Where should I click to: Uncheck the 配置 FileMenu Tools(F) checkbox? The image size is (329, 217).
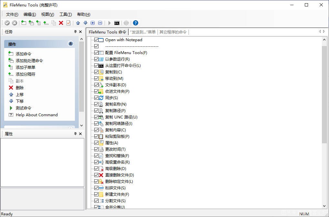click(x=96, y=53)
